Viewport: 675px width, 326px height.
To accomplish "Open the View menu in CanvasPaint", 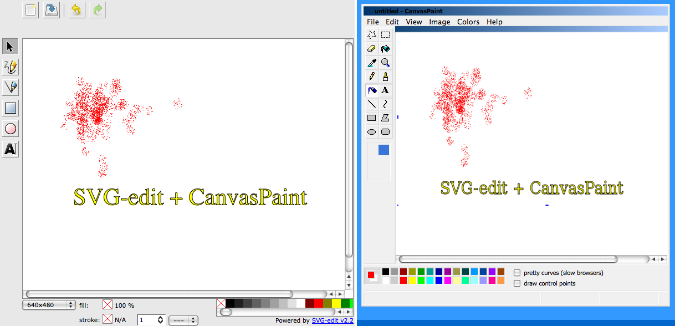I will 414,22.
